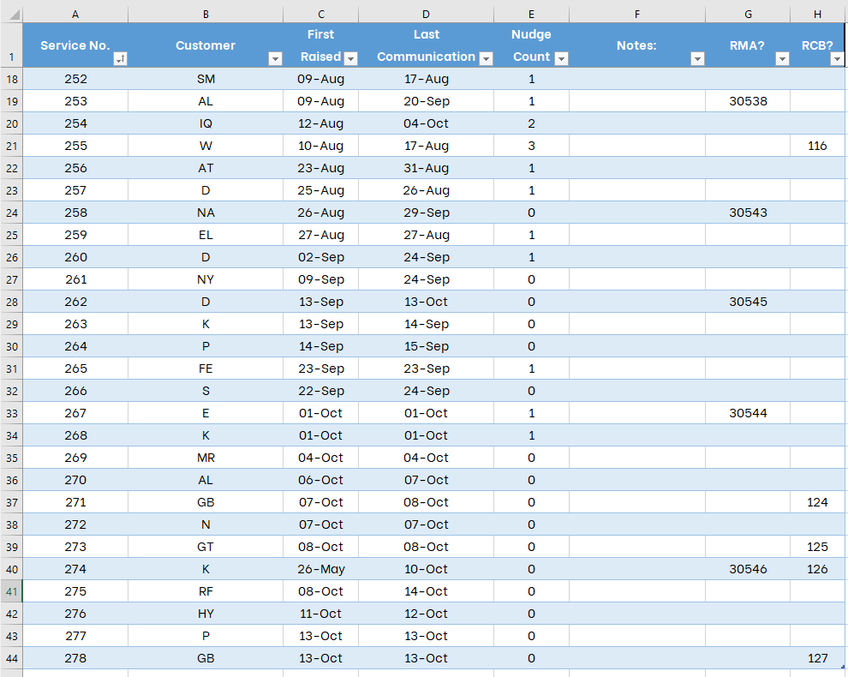Click RCB value 116
The image size is (848, 677).
[x=817, y=146]
